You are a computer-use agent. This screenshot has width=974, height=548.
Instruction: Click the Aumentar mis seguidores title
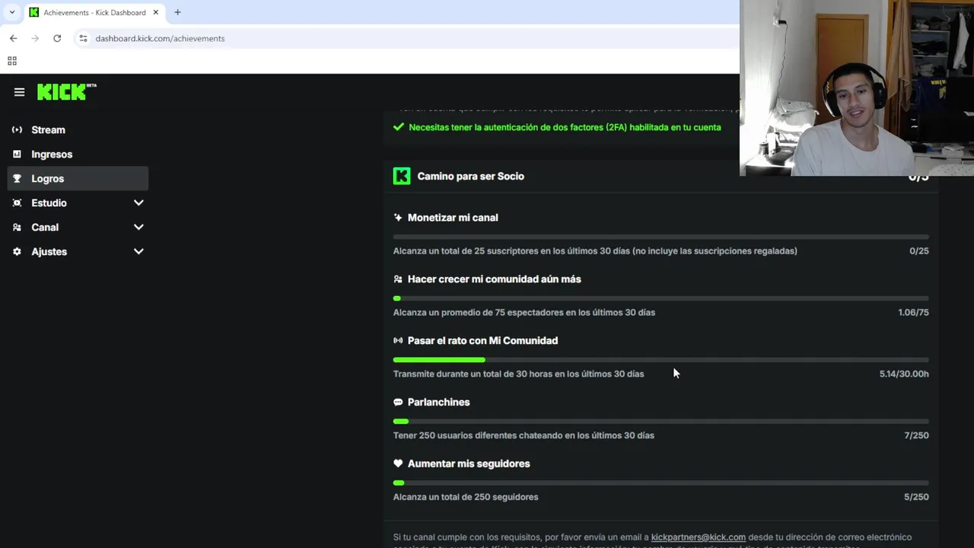click(x=469, y=464)
